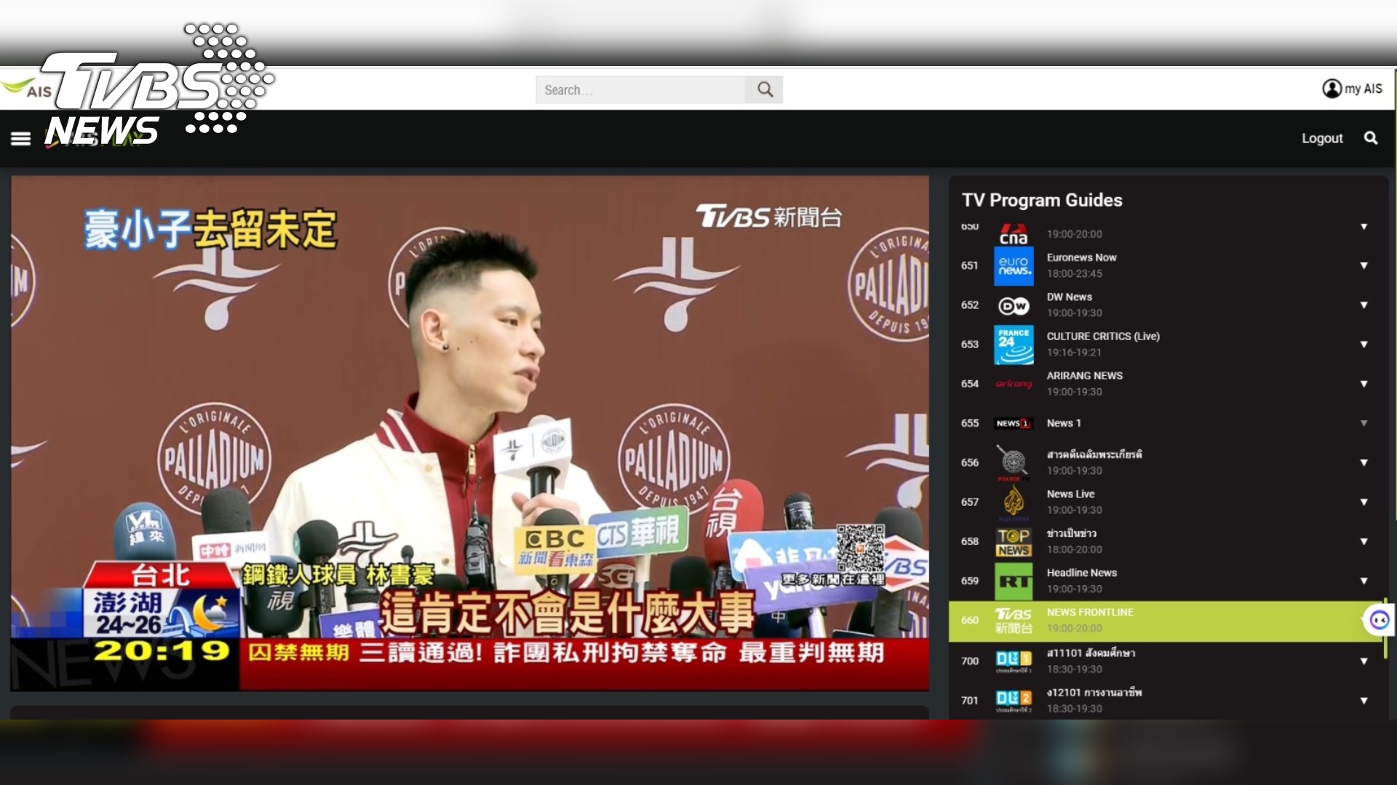Click the AIS logo in header
The image size is (1397, 785).
26,89
